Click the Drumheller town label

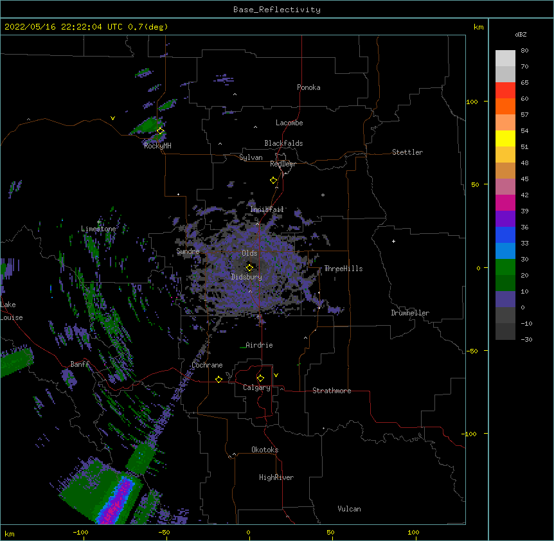click(x=410, y=313)
